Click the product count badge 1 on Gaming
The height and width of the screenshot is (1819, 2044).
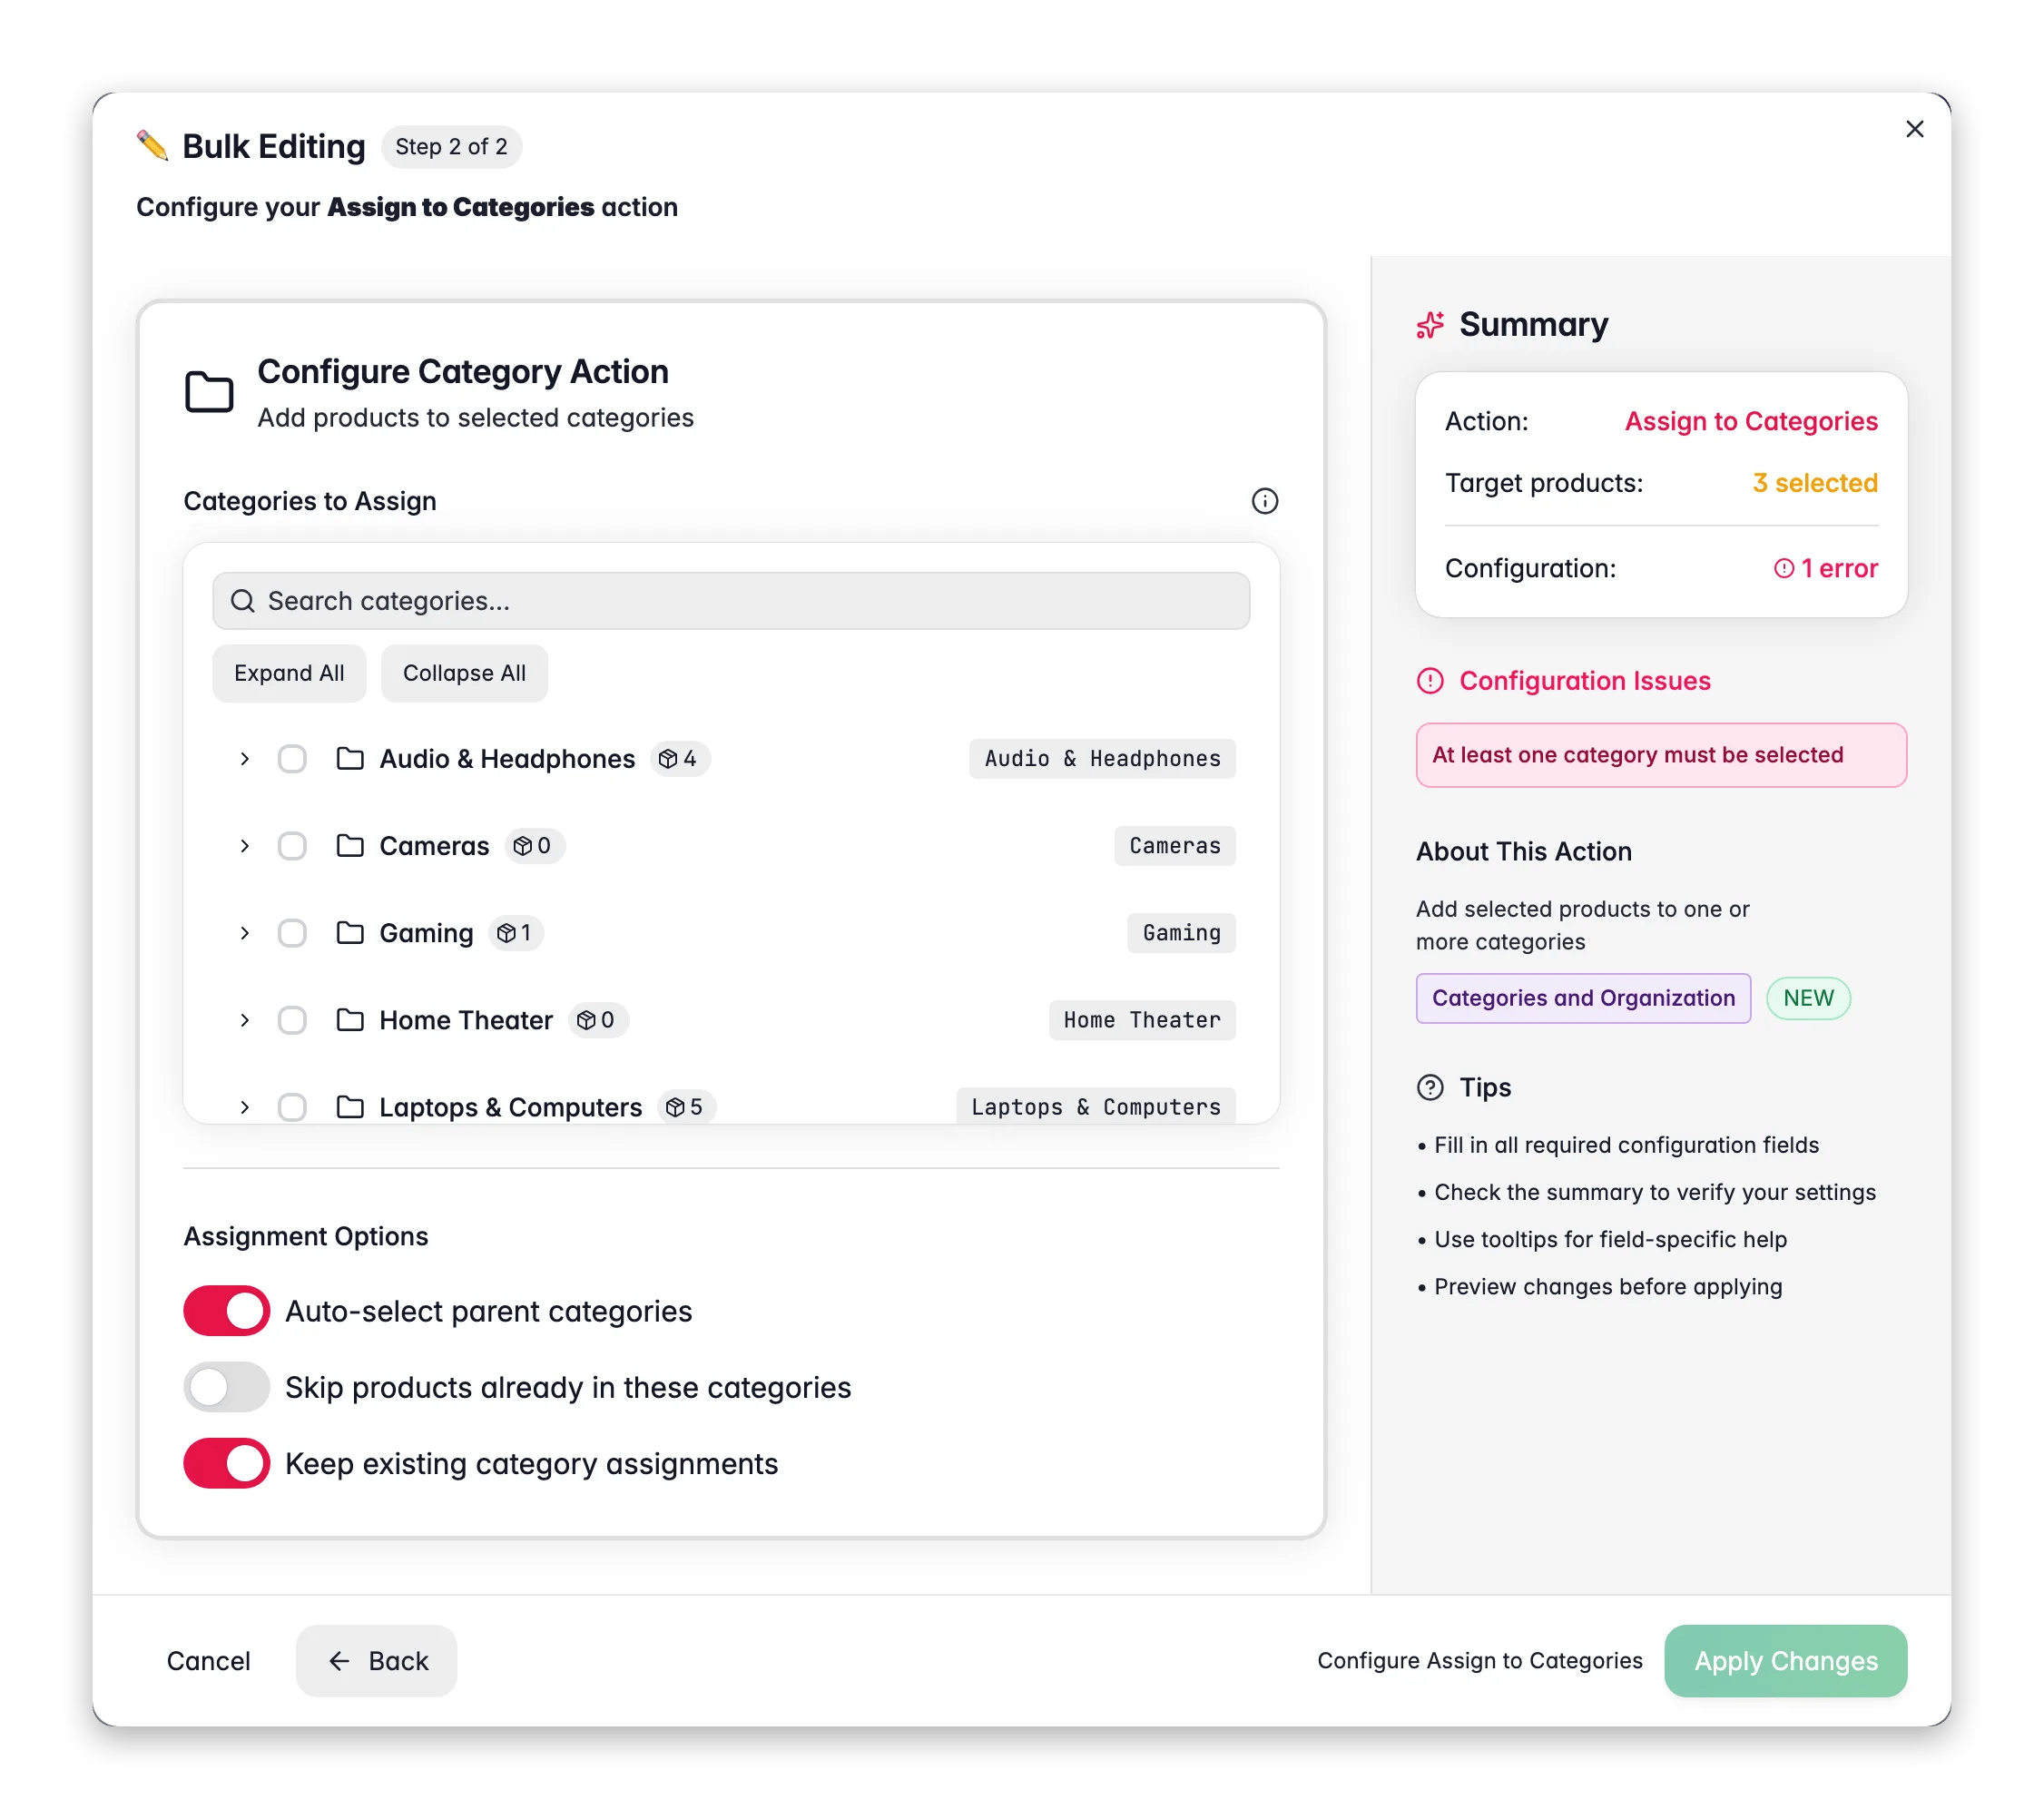tap(515, 933)
